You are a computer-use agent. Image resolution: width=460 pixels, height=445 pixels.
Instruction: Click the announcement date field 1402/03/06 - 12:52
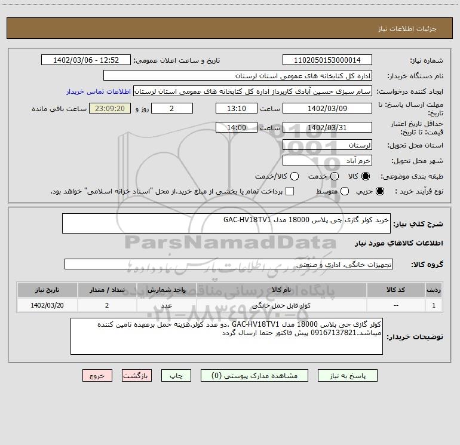[x=86, y=60]
